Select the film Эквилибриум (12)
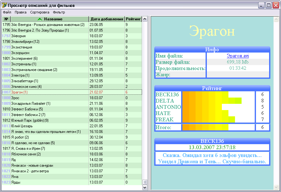This screenshot has width=281, height=192. [72, 42]
